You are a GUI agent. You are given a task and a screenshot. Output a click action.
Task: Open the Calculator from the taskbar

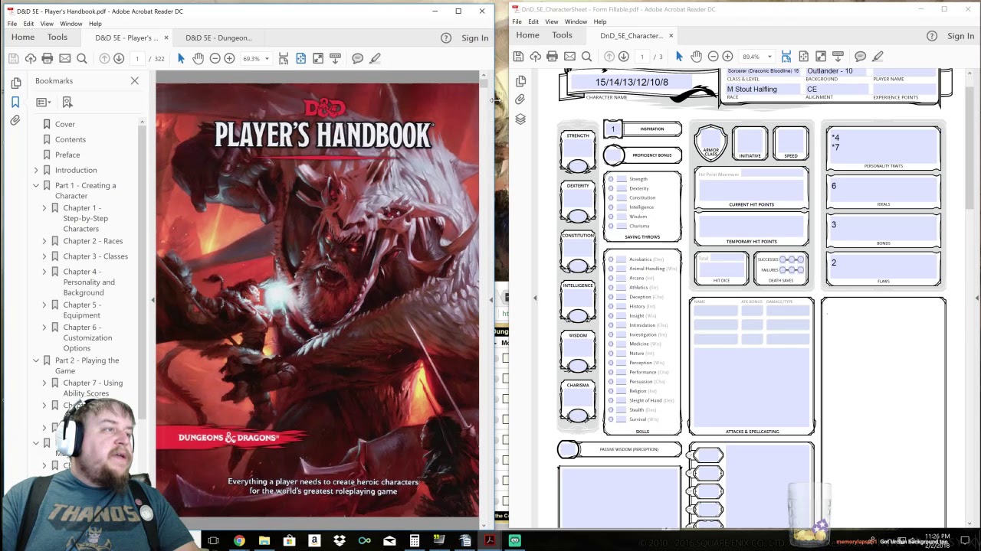point(415,541)
